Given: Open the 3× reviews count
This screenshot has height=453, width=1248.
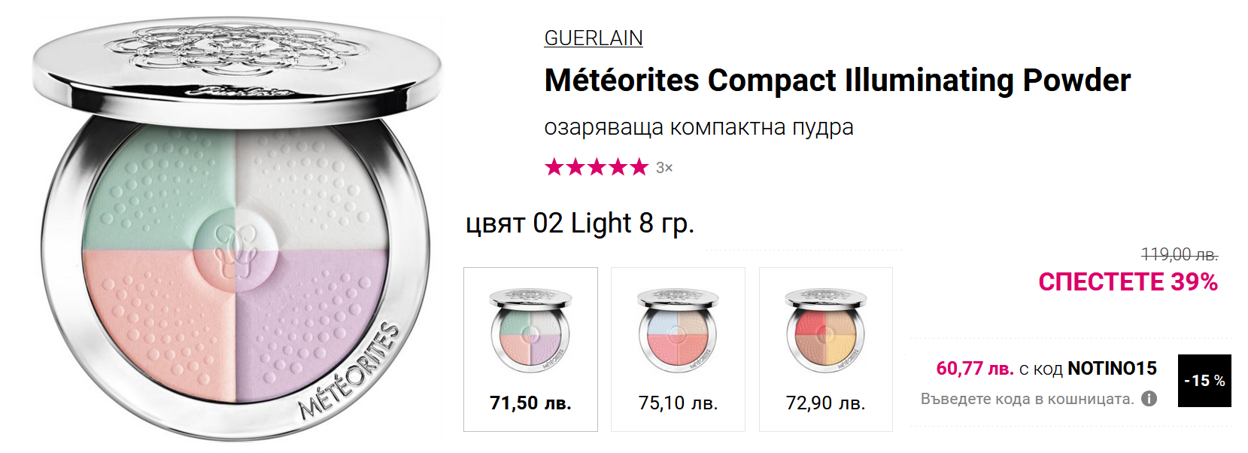Looking at the screenshot, I should 664,168.
